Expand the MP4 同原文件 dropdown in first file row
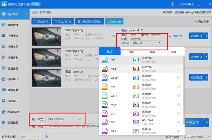Screen dimensions: 212x140 point(141,43)
